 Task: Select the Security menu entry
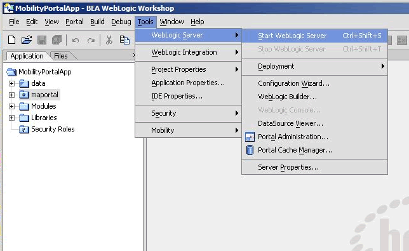[x=188, y=113]
